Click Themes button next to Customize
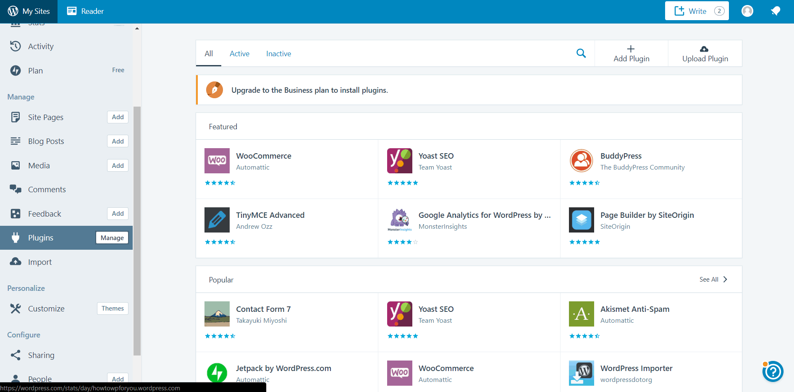The width and height of the screenshot is (794, 392). click(113, 308)
